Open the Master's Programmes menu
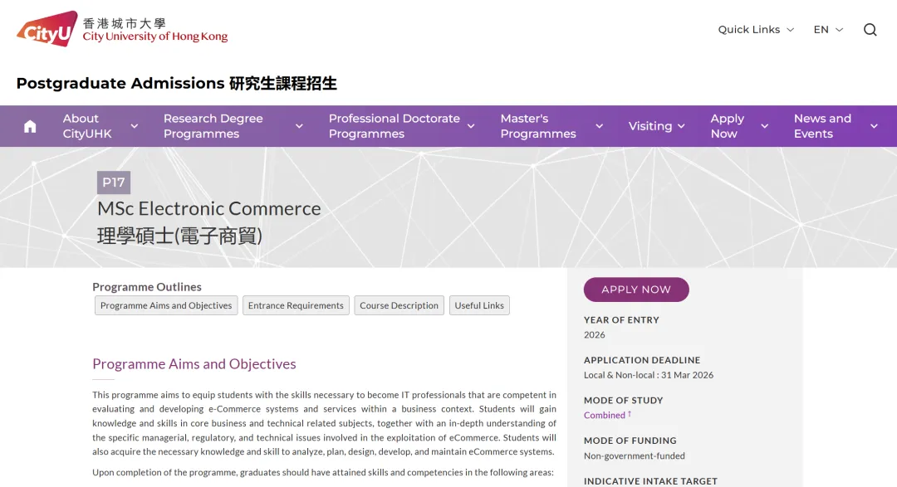Image resolution: width=897 pixels, height=487 pixels. click(x=599, y=126)
